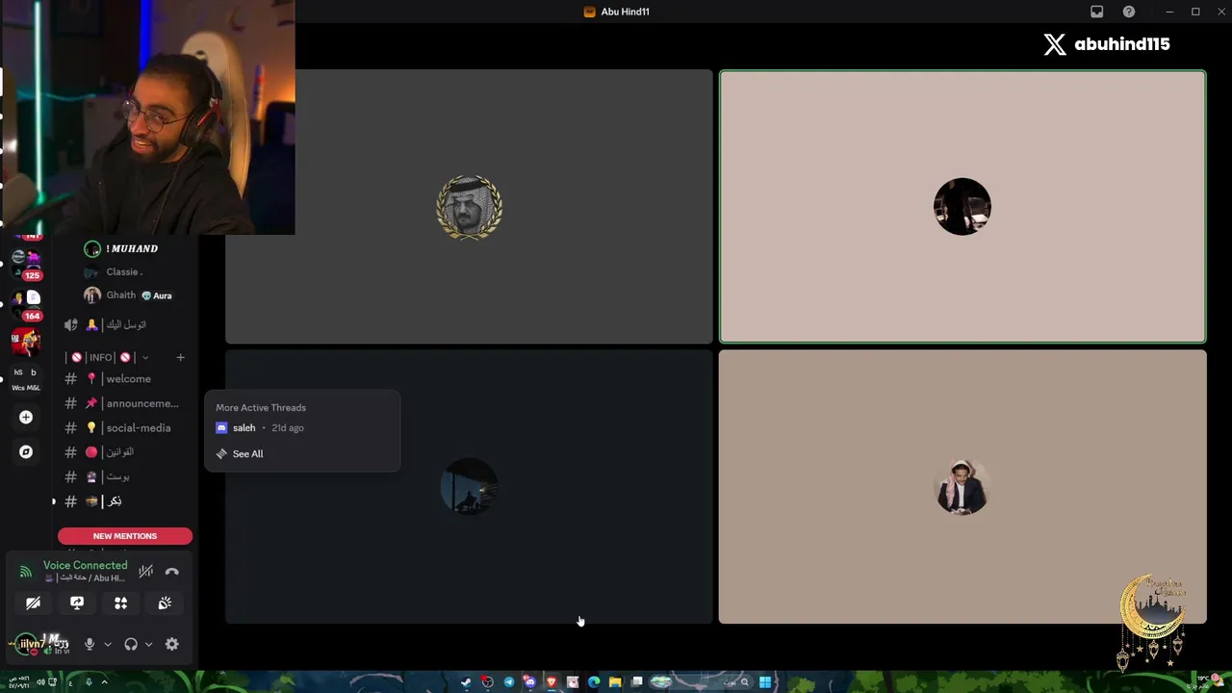Open Task View on taskbar
This screenshot has width=1232, height=693.
pos(636,682)
